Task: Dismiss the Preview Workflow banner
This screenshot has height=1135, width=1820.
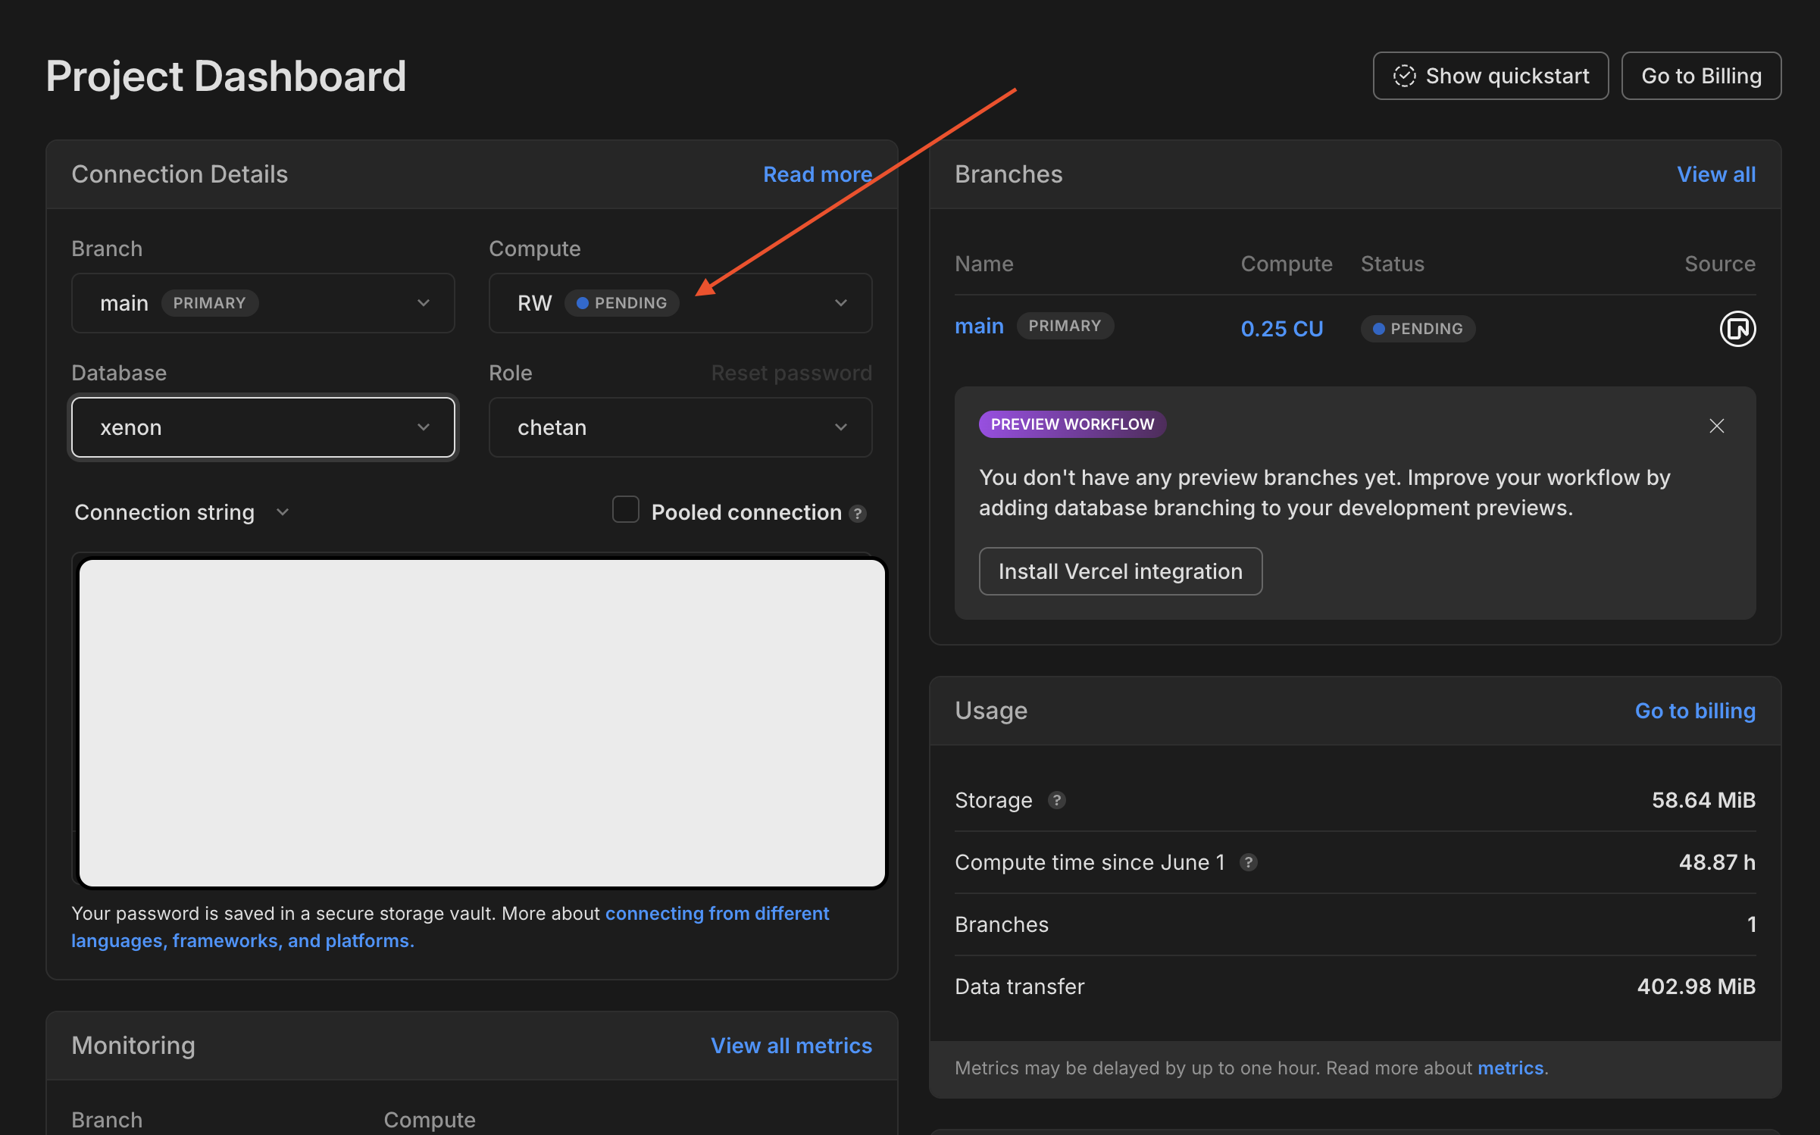Action: point(1716,426)
